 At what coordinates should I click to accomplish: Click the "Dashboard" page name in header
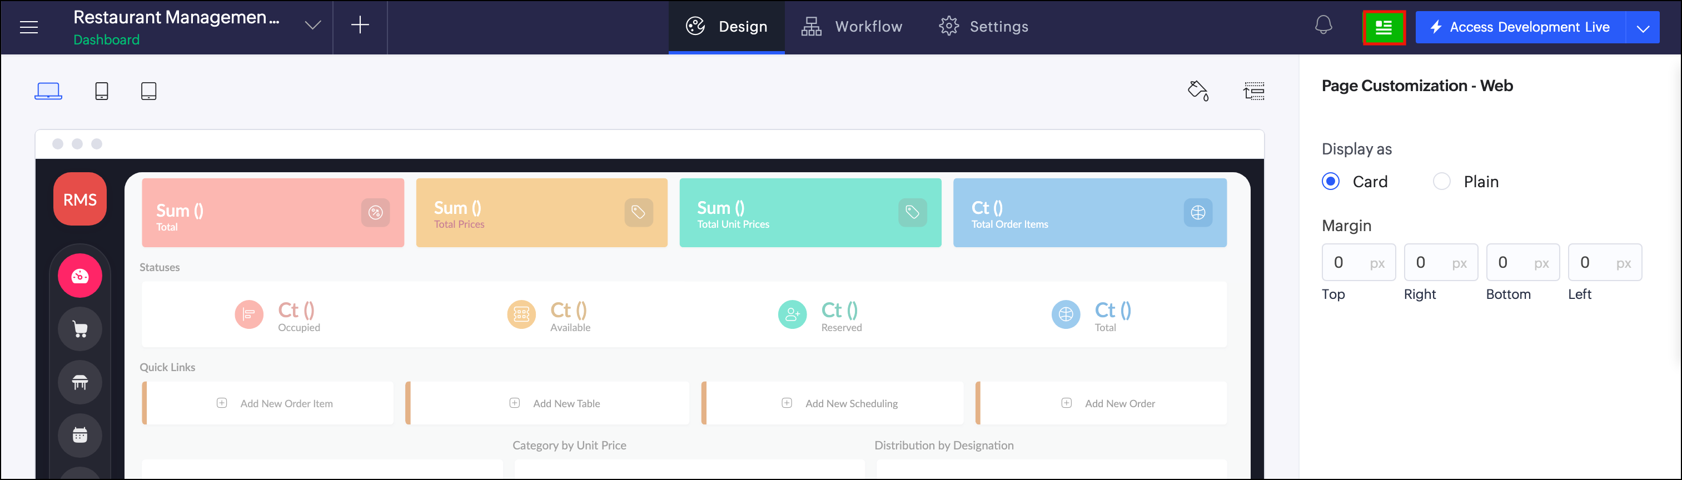pos(106,40)
